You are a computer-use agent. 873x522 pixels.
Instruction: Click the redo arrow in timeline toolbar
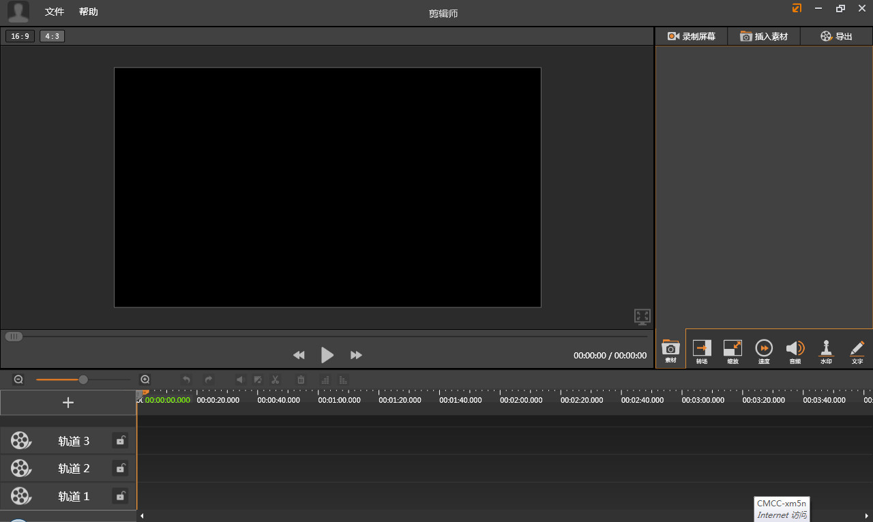coord(209,380)
